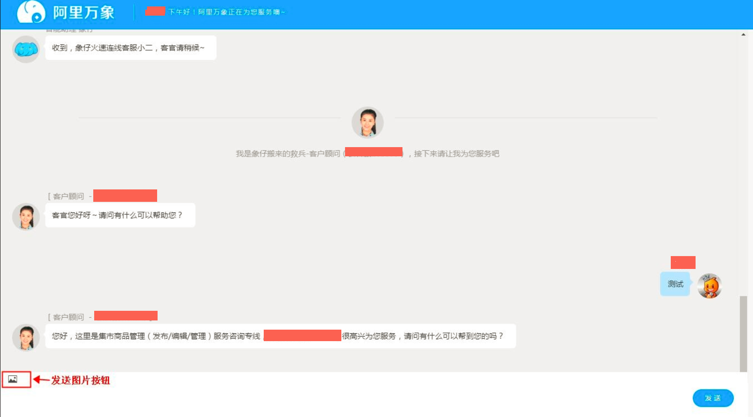
Task: Click the chat scrollbar thumb
Action: tap(743, 333)
